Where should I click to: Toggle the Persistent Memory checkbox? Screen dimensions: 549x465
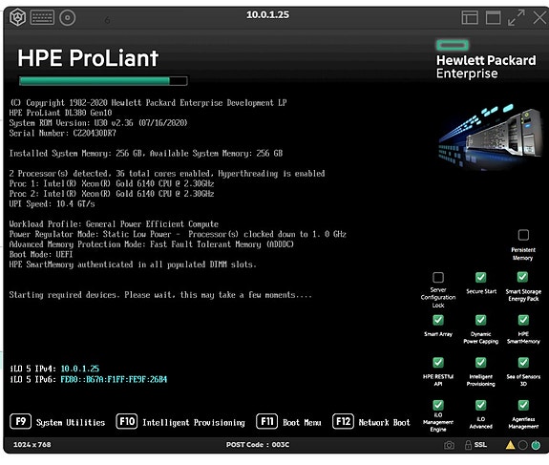(x=523, y=235)
